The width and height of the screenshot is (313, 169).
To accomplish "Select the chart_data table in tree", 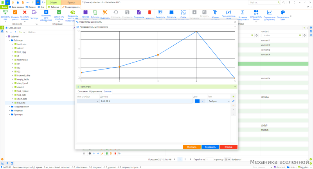I will pos(22,99).
